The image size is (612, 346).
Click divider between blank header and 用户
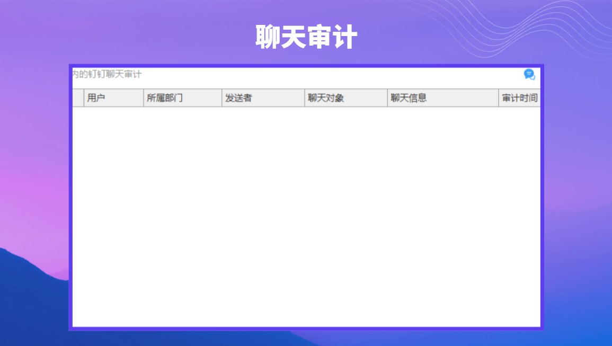pyautogui.click(x=84, y=97)
